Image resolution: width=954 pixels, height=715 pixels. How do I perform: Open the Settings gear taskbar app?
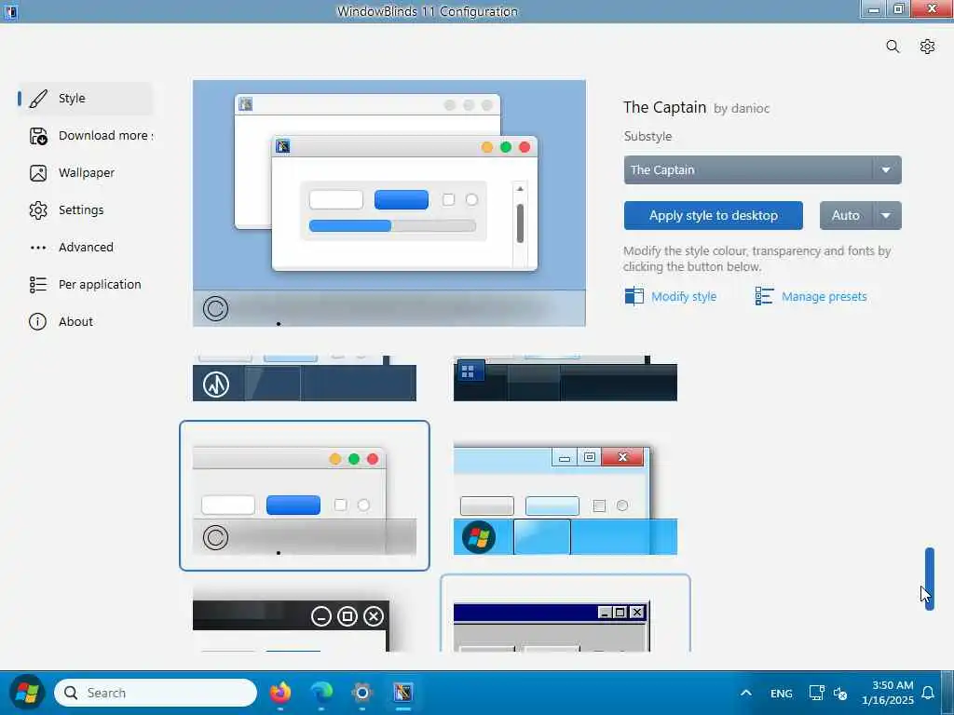point(362,692)
